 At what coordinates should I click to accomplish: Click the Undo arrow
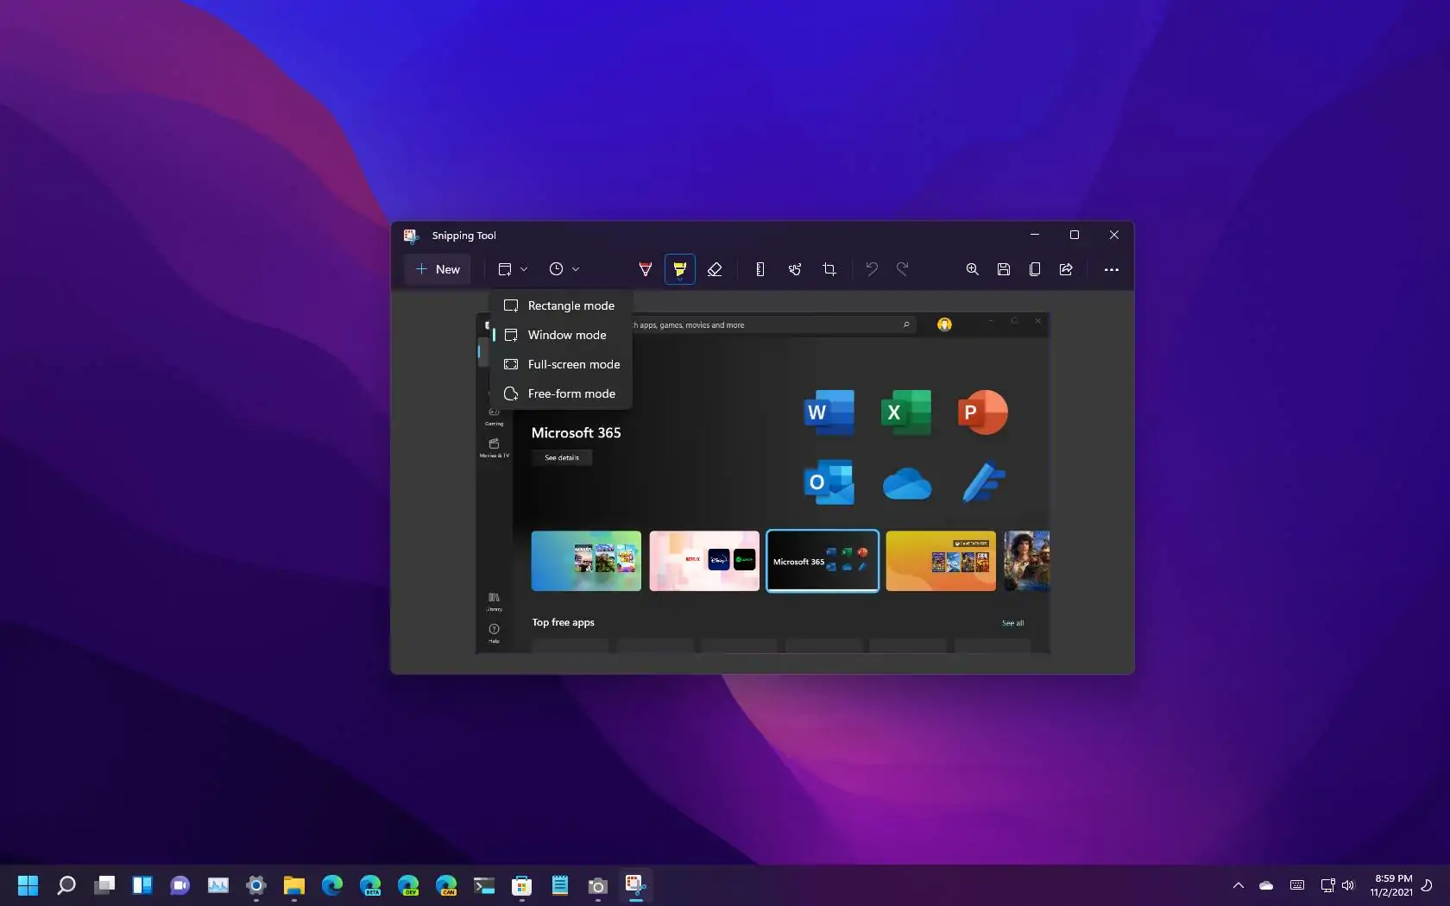pos(872,269)
